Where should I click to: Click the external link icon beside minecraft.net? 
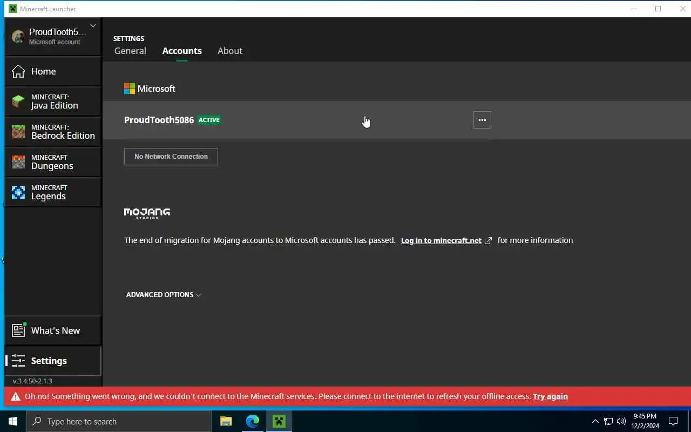tap(488, 241)
